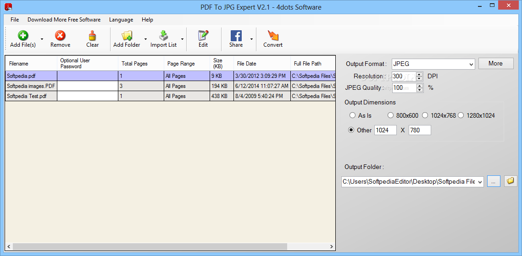This screenshot has height=256, width=522.
Task: Select the 1024x768 radio button
Action: click(425, 116)
